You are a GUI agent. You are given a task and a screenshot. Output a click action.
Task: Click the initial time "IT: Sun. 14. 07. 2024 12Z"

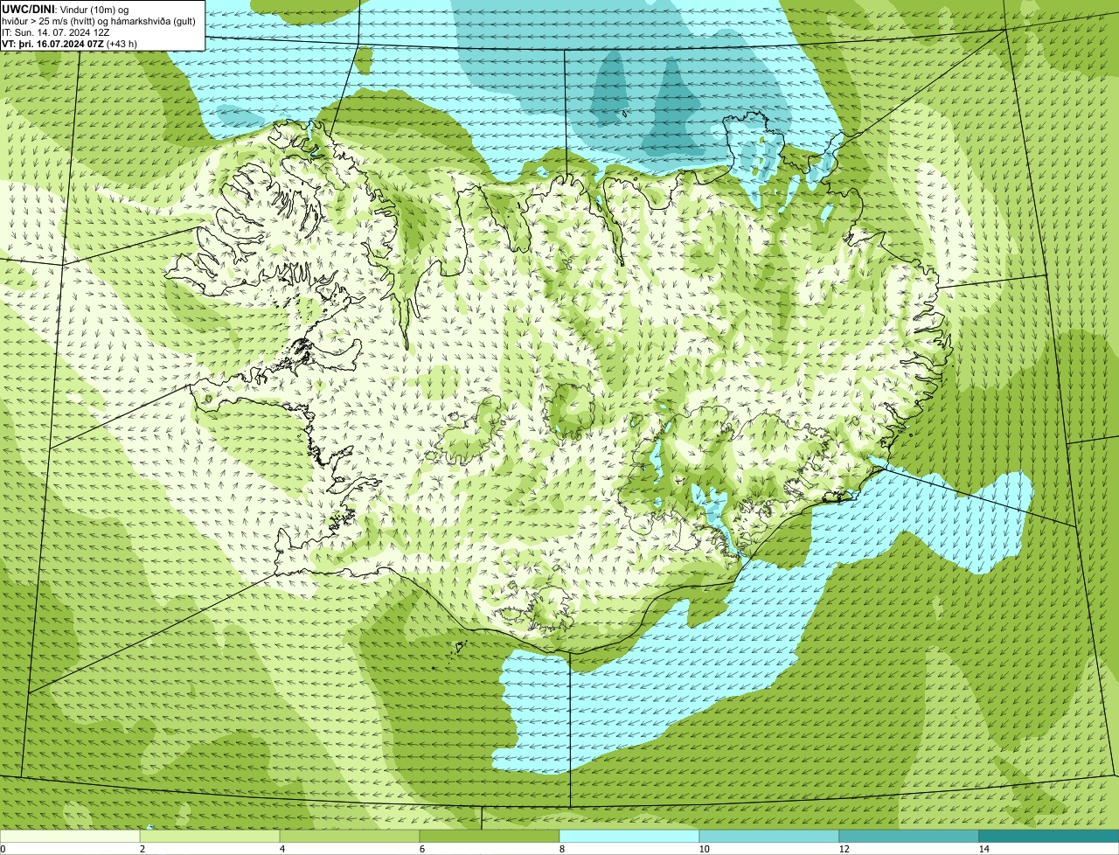tap(56, 31)
